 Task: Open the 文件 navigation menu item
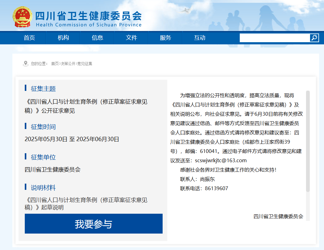click(131, 38)
